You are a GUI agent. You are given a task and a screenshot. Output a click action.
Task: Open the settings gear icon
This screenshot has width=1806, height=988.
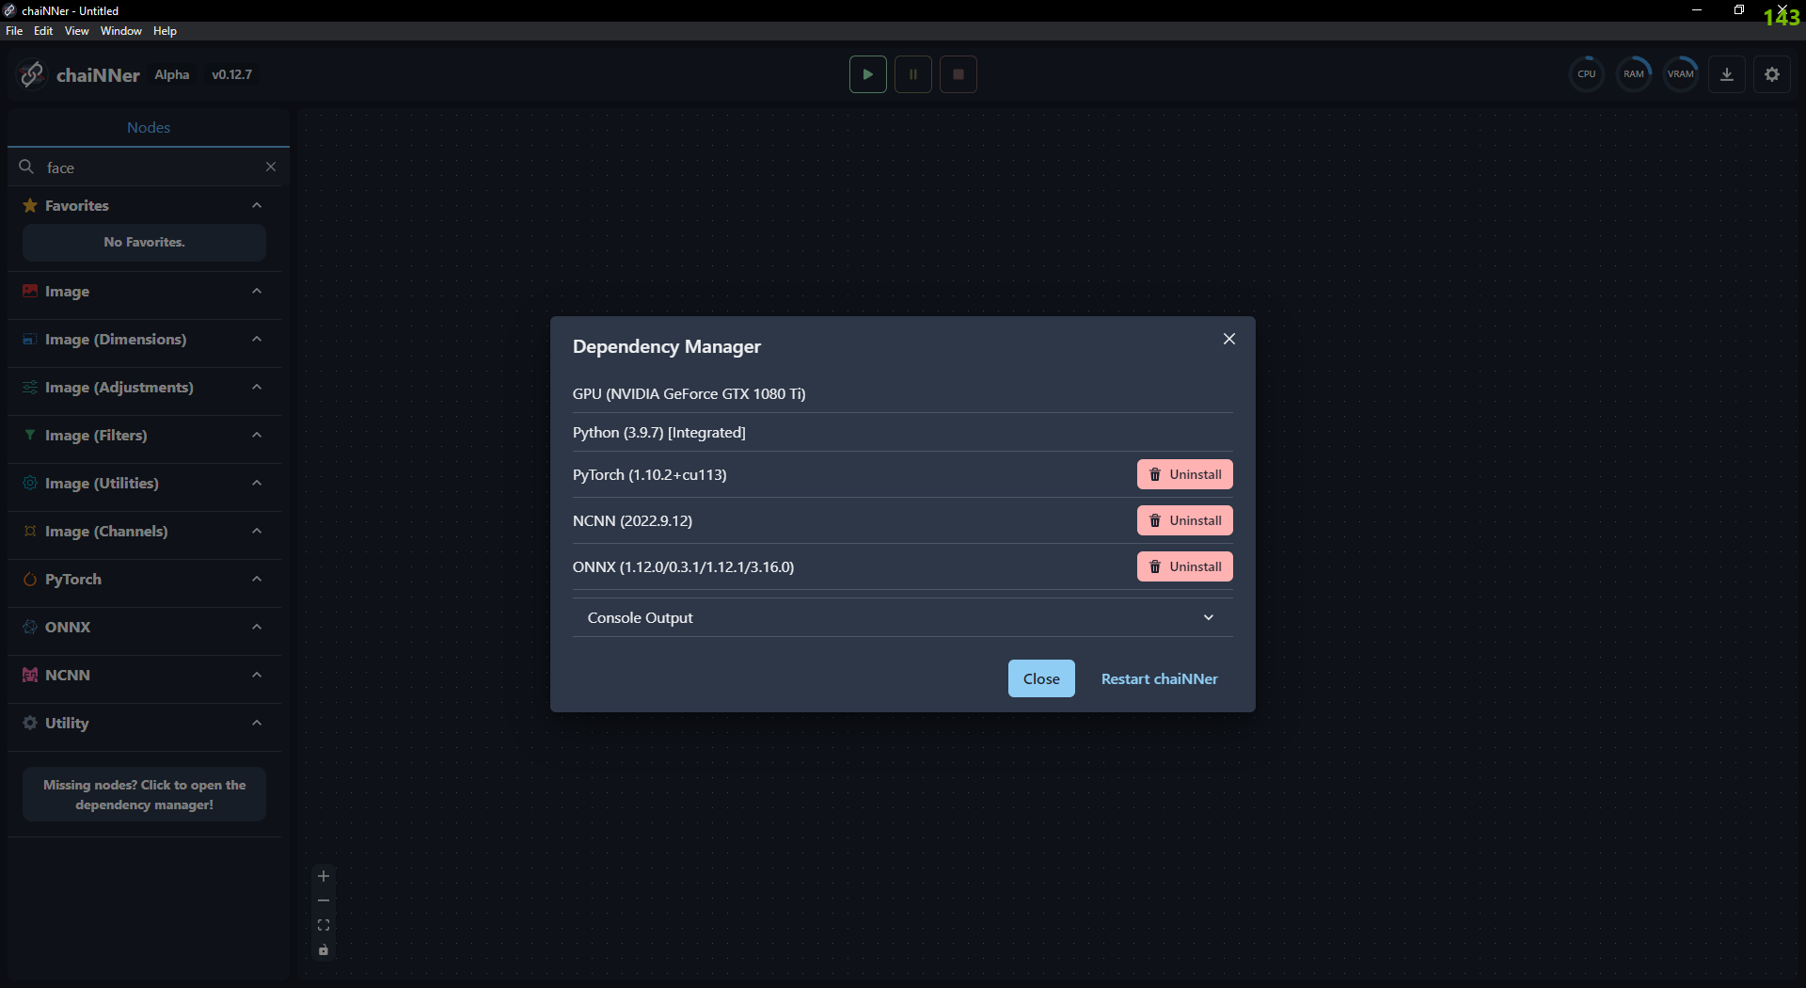pyautogui.click(x=1772, y=73)
